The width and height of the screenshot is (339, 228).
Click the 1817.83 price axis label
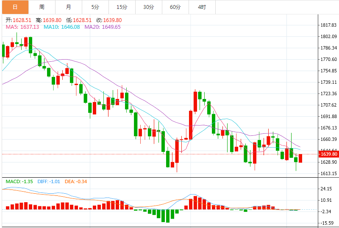pos(329,25)
